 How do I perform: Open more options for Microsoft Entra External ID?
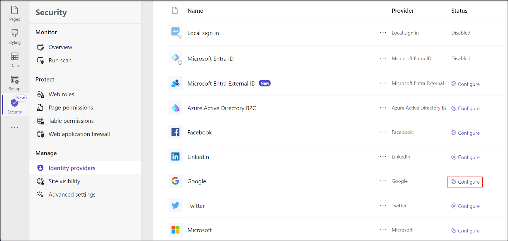pos(383,83)
